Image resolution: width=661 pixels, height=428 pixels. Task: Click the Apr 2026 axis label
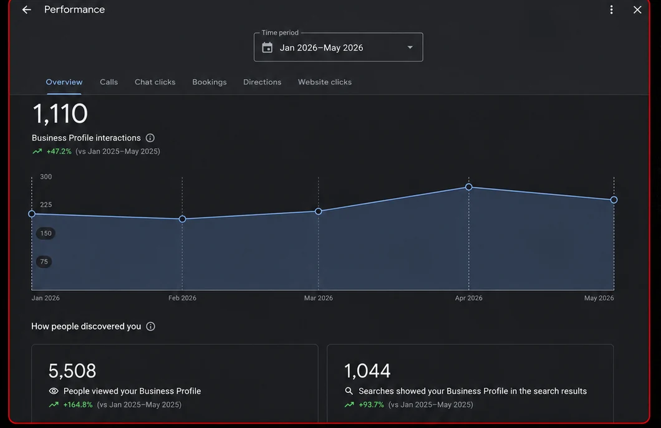coord(469,298)
